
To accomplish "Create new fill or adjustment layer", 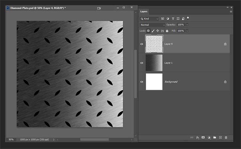I will pyautogui.click(x=209, y=137).
